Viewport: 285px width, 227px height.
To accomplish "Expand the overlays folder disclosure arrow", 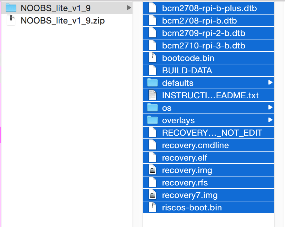I will click(x=270, y=120).
